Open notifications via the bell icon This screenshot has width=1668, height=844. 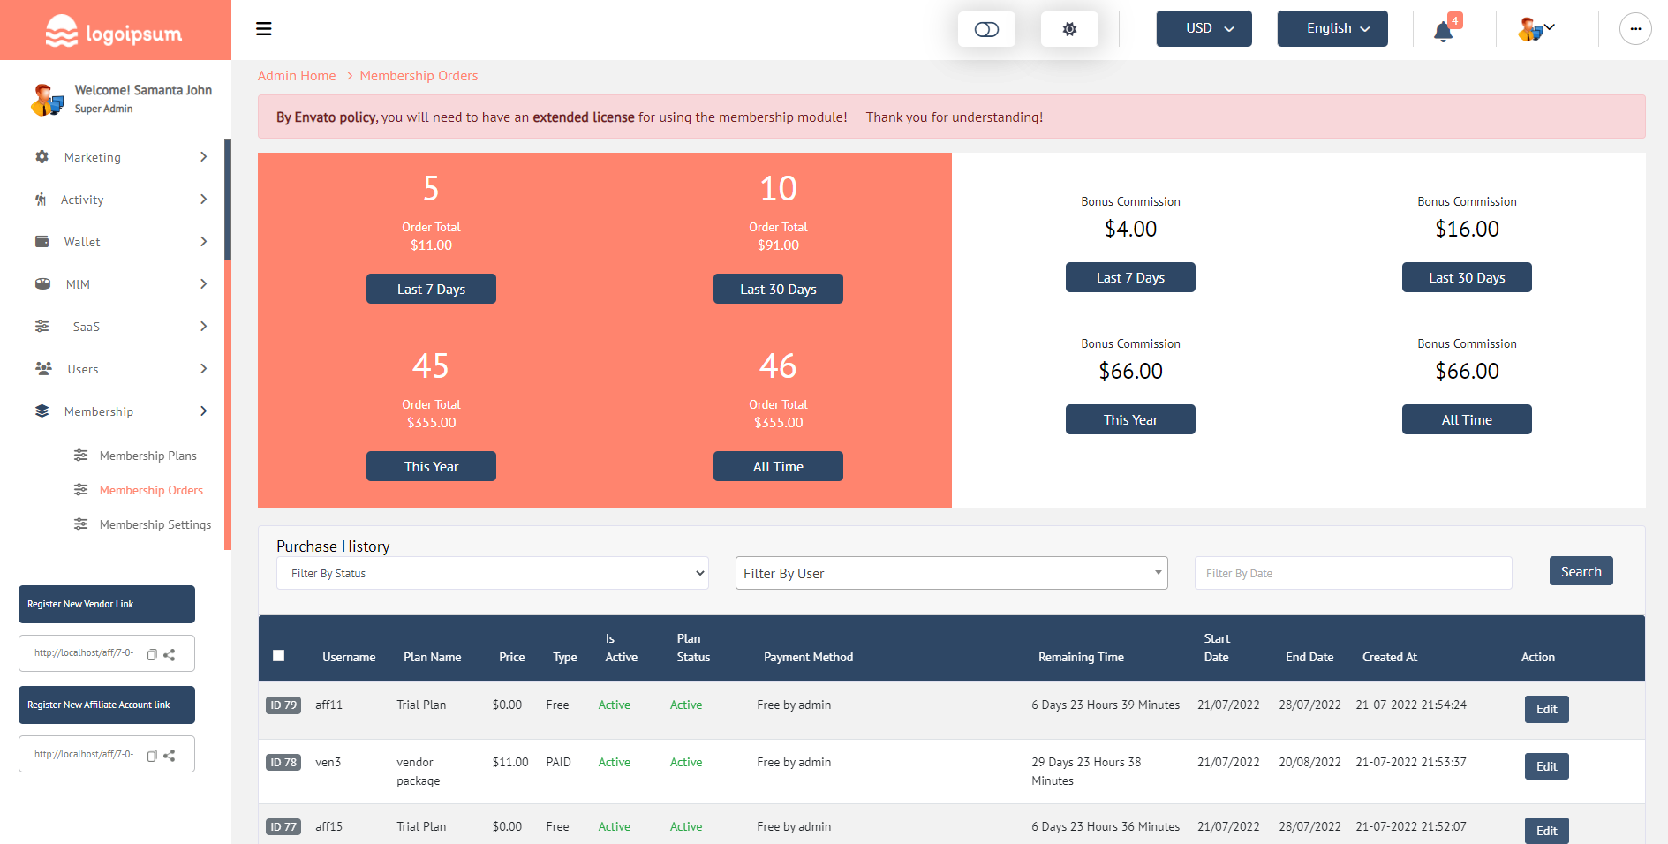pos(1443,30)
